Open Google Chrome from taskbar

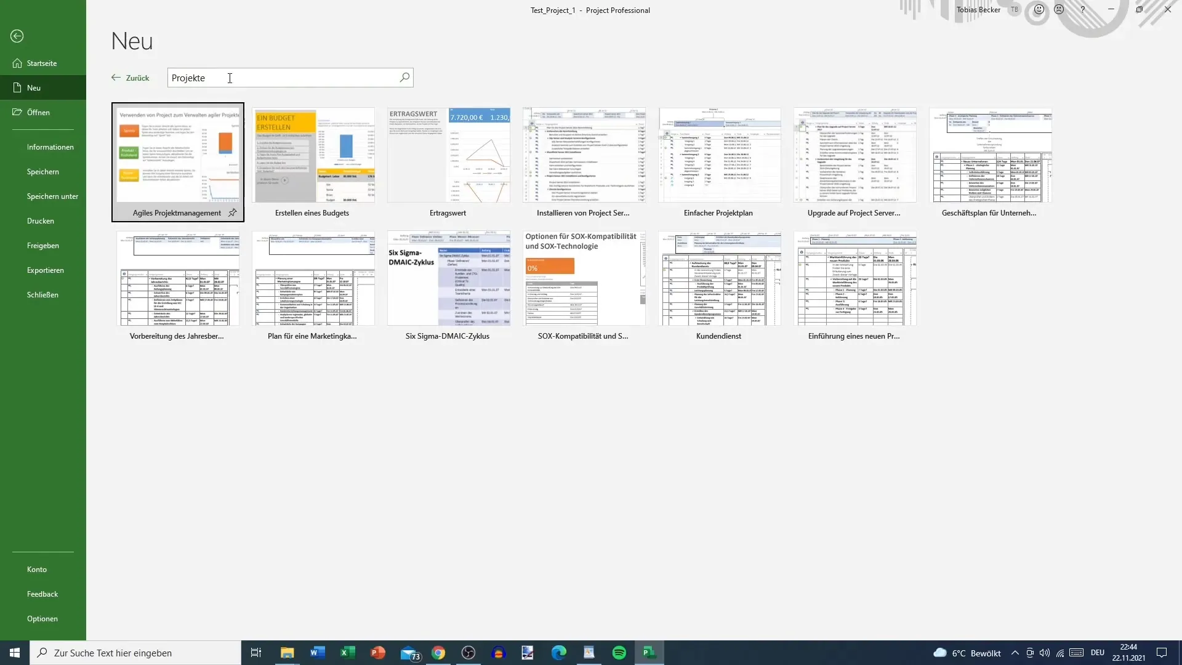click(x=438, y=653)
